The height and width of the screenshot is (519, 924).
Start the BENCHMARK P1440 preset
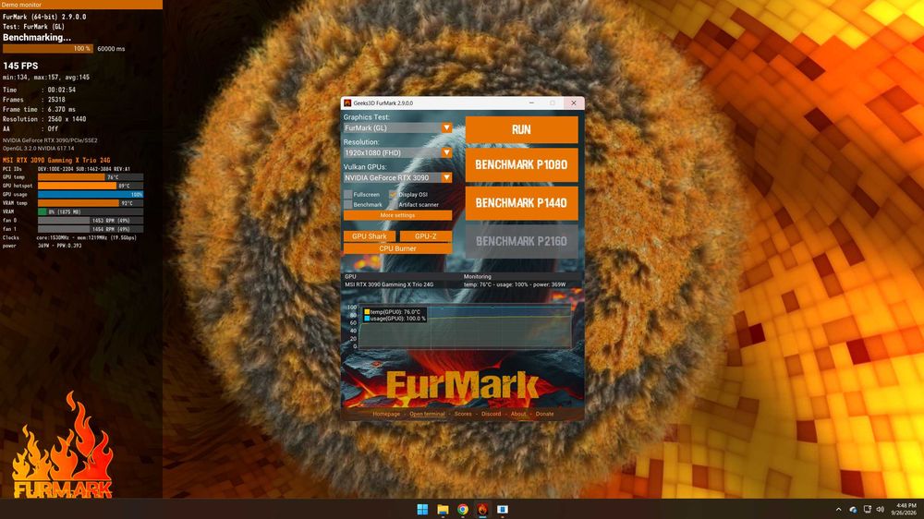click(x=521, y=203)
